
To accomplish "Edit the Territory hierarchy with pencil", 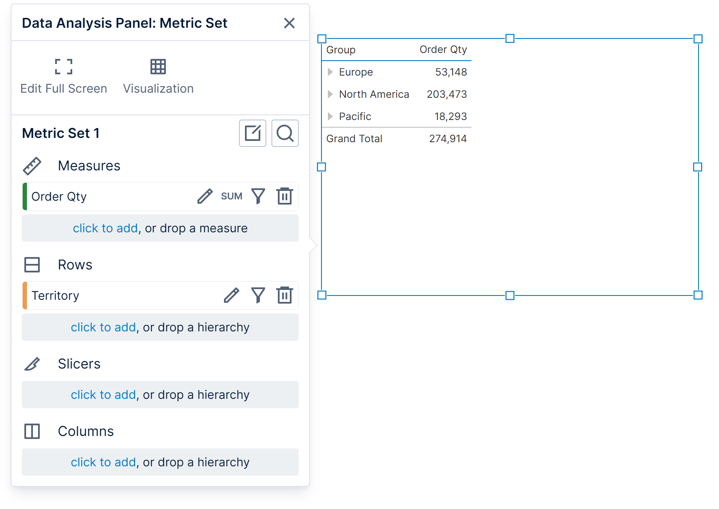I will click(x=231, y=295).
